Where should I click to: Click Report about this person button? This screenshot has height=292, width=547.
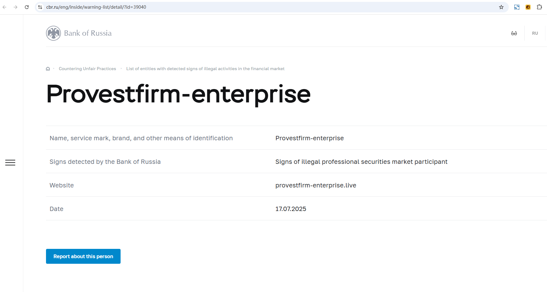click(x=83, y=256)
